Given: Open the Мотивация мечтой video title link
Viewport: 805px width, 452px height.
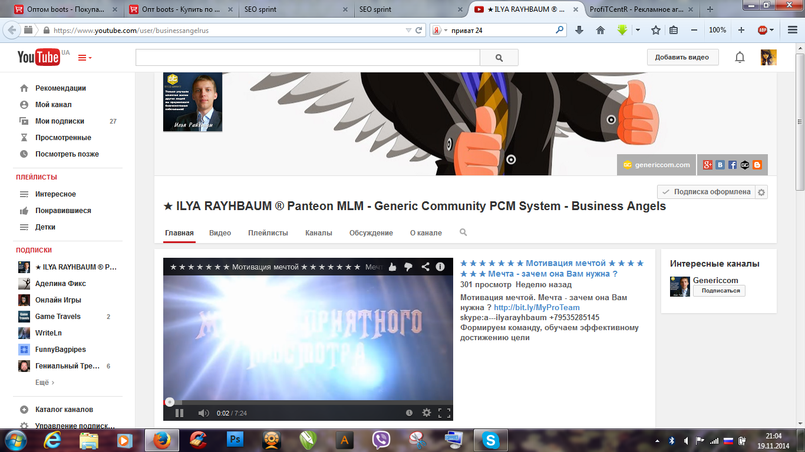Looking at the screenshot, I should [552, 268].
